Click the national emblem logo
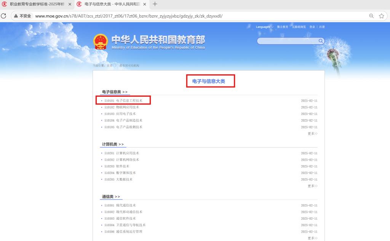The image size is (390, 241). click(x=101, y=41)
